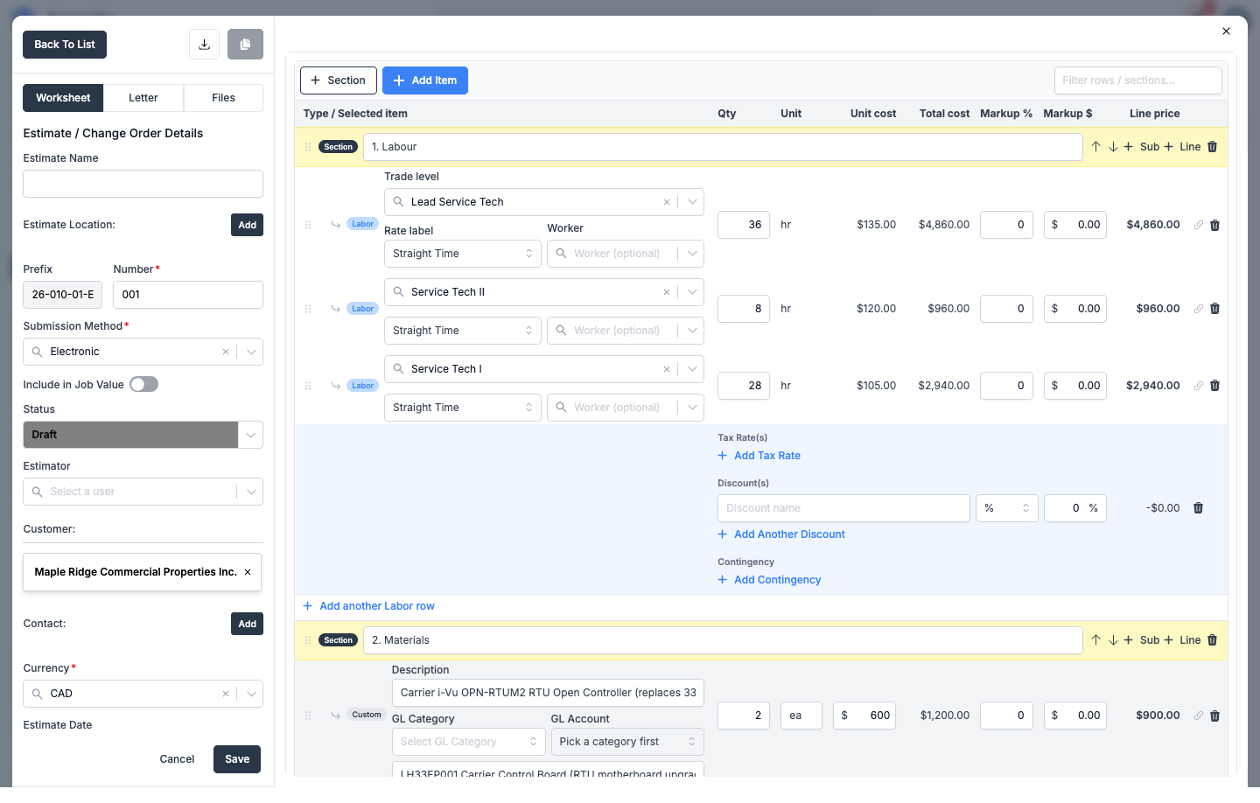This screenshot has height=803, width=1260.
Task: Click the Filter rows / sections field
Action: point(1138,80)
